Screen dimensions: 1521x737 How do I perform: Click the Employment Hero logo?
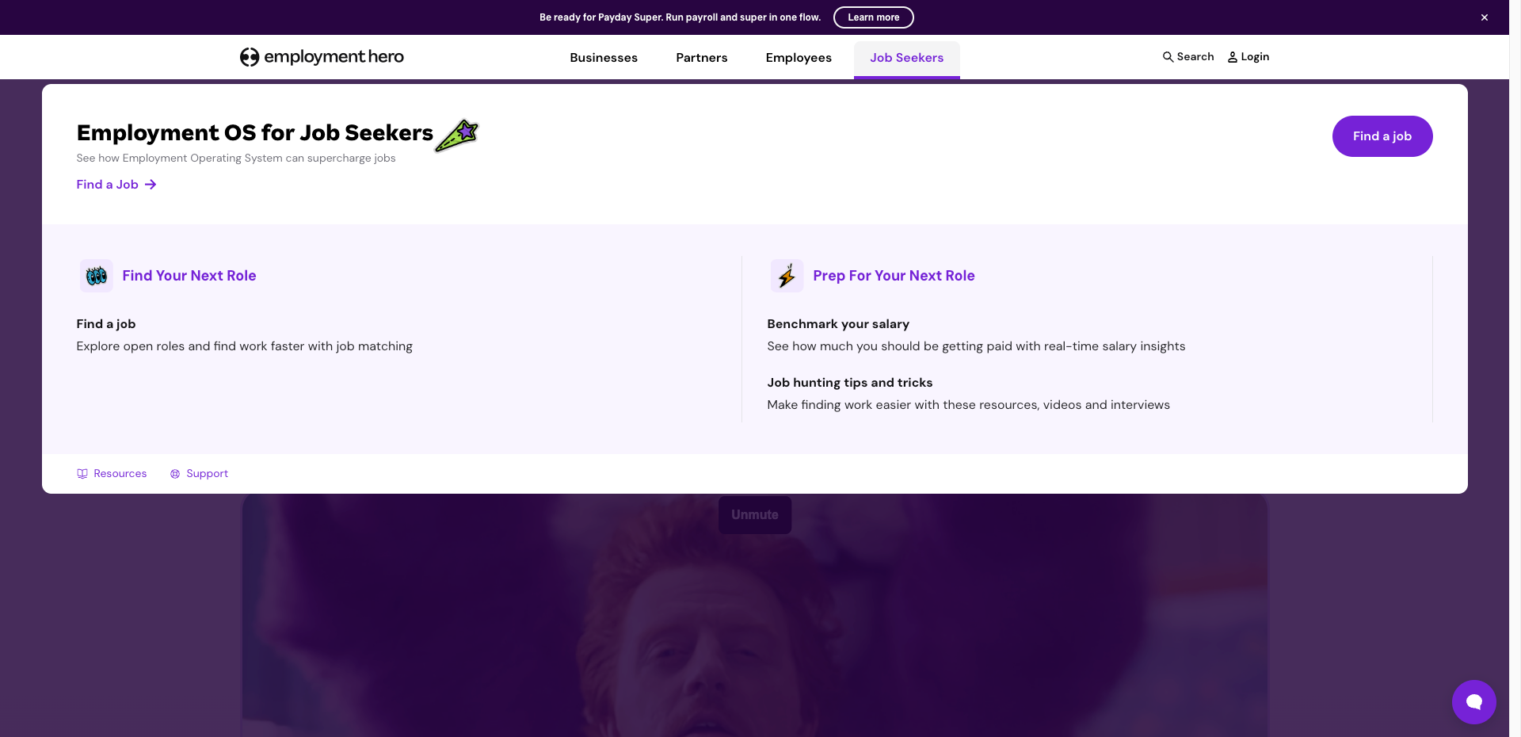pyautogui.click(x=322, y=57)
